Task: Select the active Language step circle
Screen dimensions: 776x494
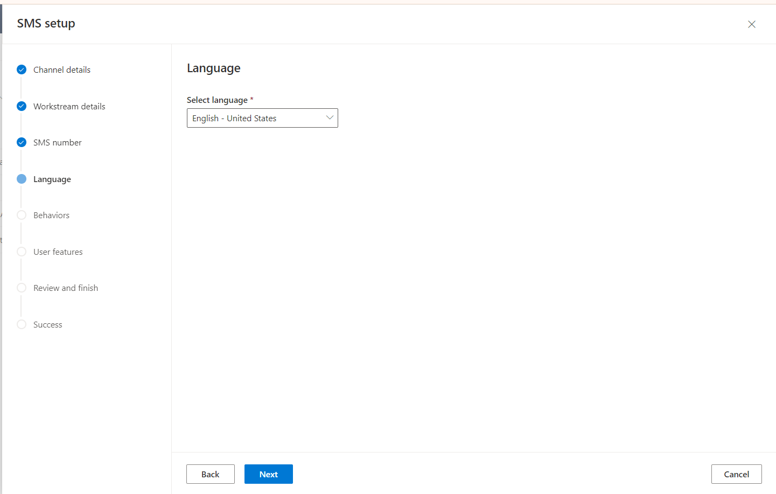Action: 22,179
